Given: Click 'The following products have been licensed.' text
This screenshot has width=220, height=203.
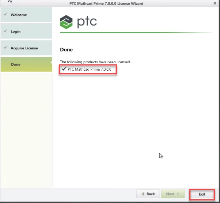Looking at the screenshot, I should (x=95, y=62).
